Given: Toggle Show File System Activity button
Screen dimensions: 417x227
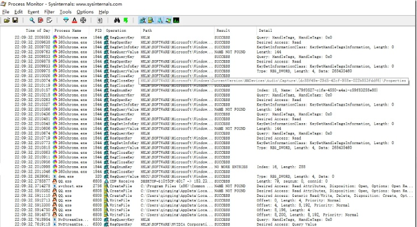Looking at the screenshot, I should [151, 20].
